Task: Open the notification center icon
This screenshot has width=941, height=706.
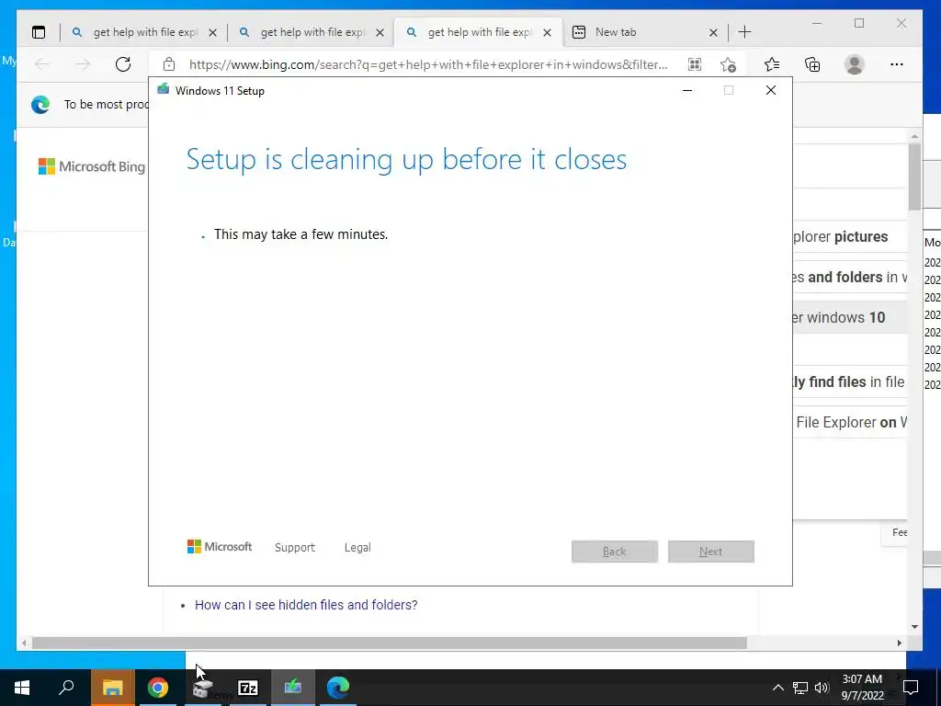Action: coord(911,688)
